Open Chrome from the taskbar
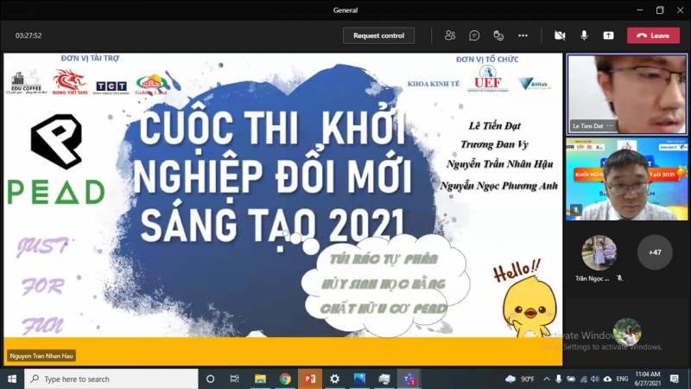691x389 pixels. pos(285,379)
